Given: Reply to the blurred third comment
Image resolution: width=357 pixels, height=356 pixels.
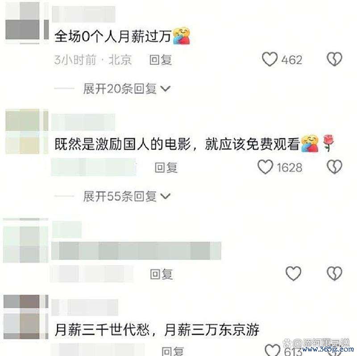Looking at the screenshot, I should point(161,274).
